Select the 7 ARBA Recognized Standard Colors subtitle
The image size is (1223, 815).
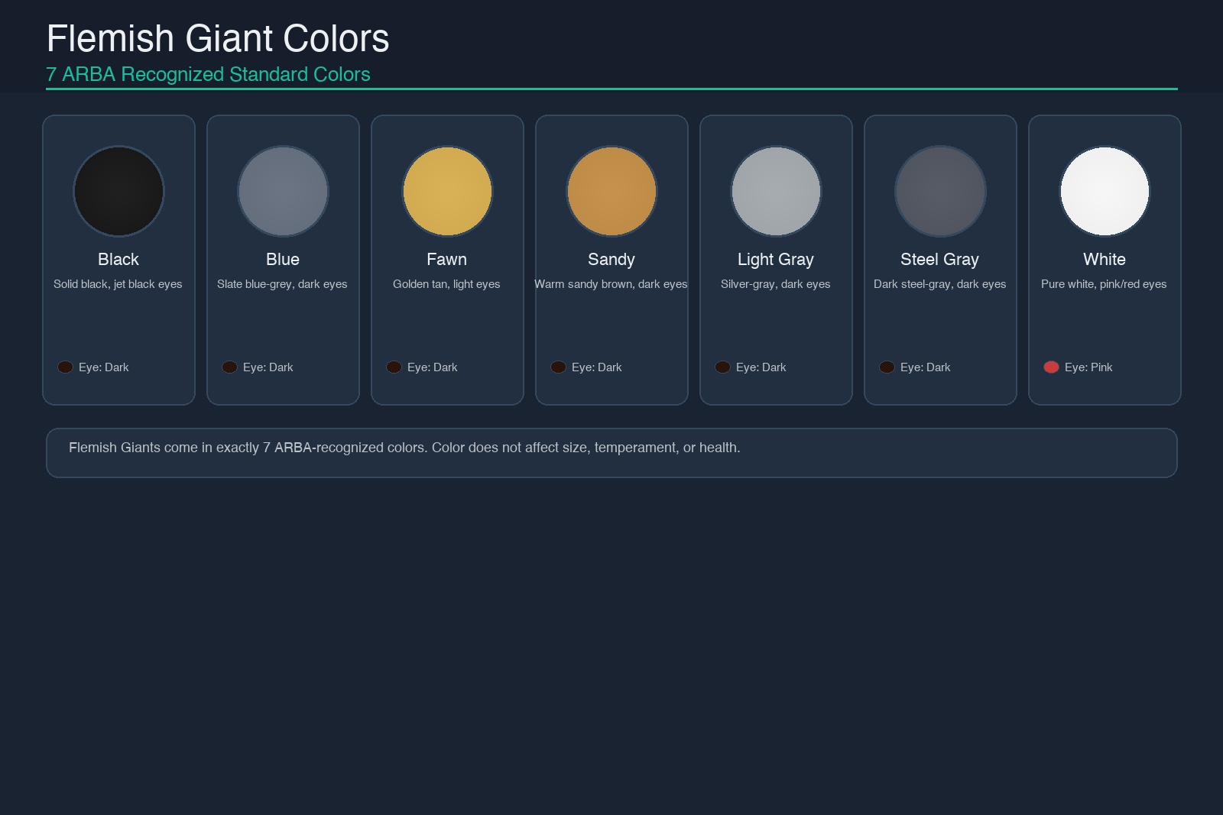pyautogui.click(x=209, y=74)
